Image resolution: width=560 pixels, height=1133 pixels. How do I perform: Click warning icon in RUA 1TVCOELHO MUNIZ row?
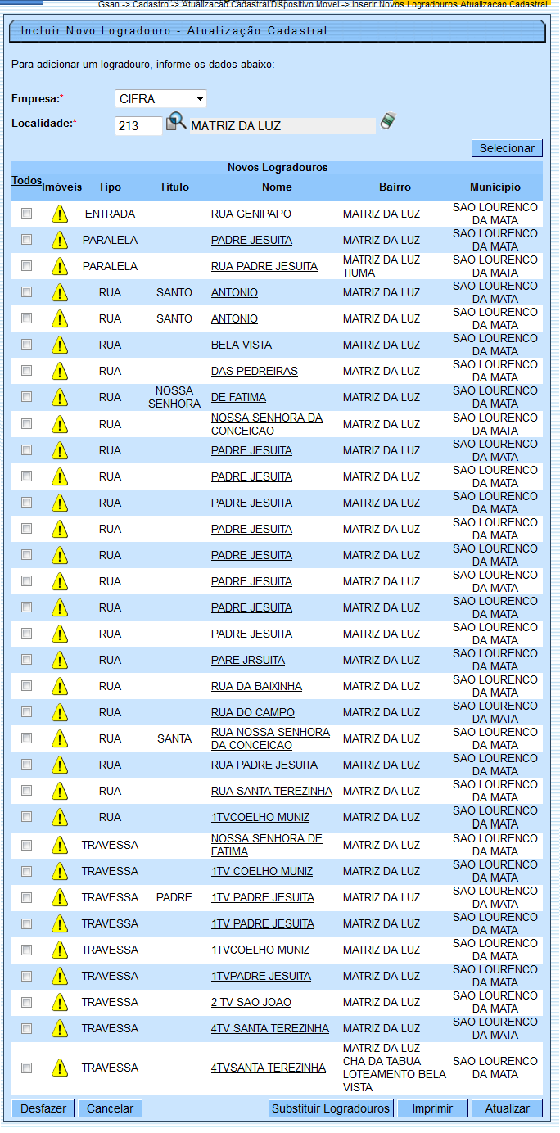(x=60, y=817)
